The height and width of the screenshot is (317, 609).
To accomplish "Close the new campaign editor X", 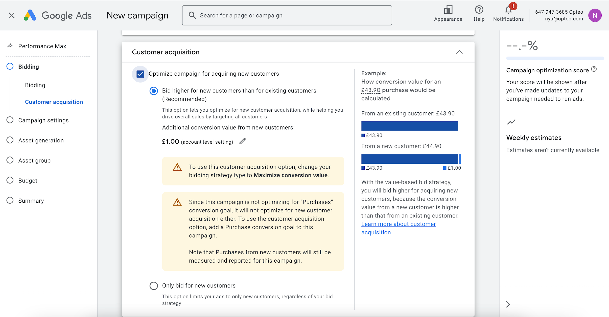I will click(11, 15).
